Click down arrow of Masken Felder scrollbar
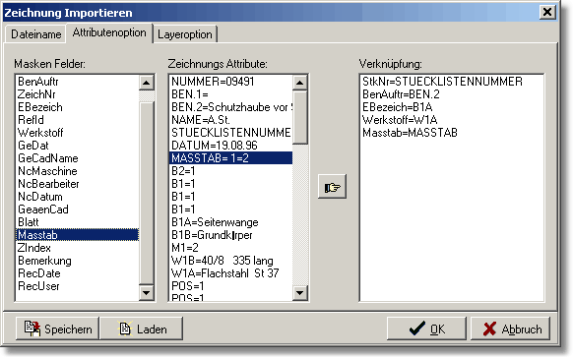 [x=146, y=292]
